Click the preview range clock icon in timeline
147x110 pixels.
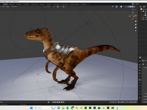click(x=119, y=102)
